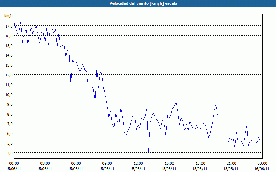Click the wind speed minimum dip near 13:00

point(149,152)
